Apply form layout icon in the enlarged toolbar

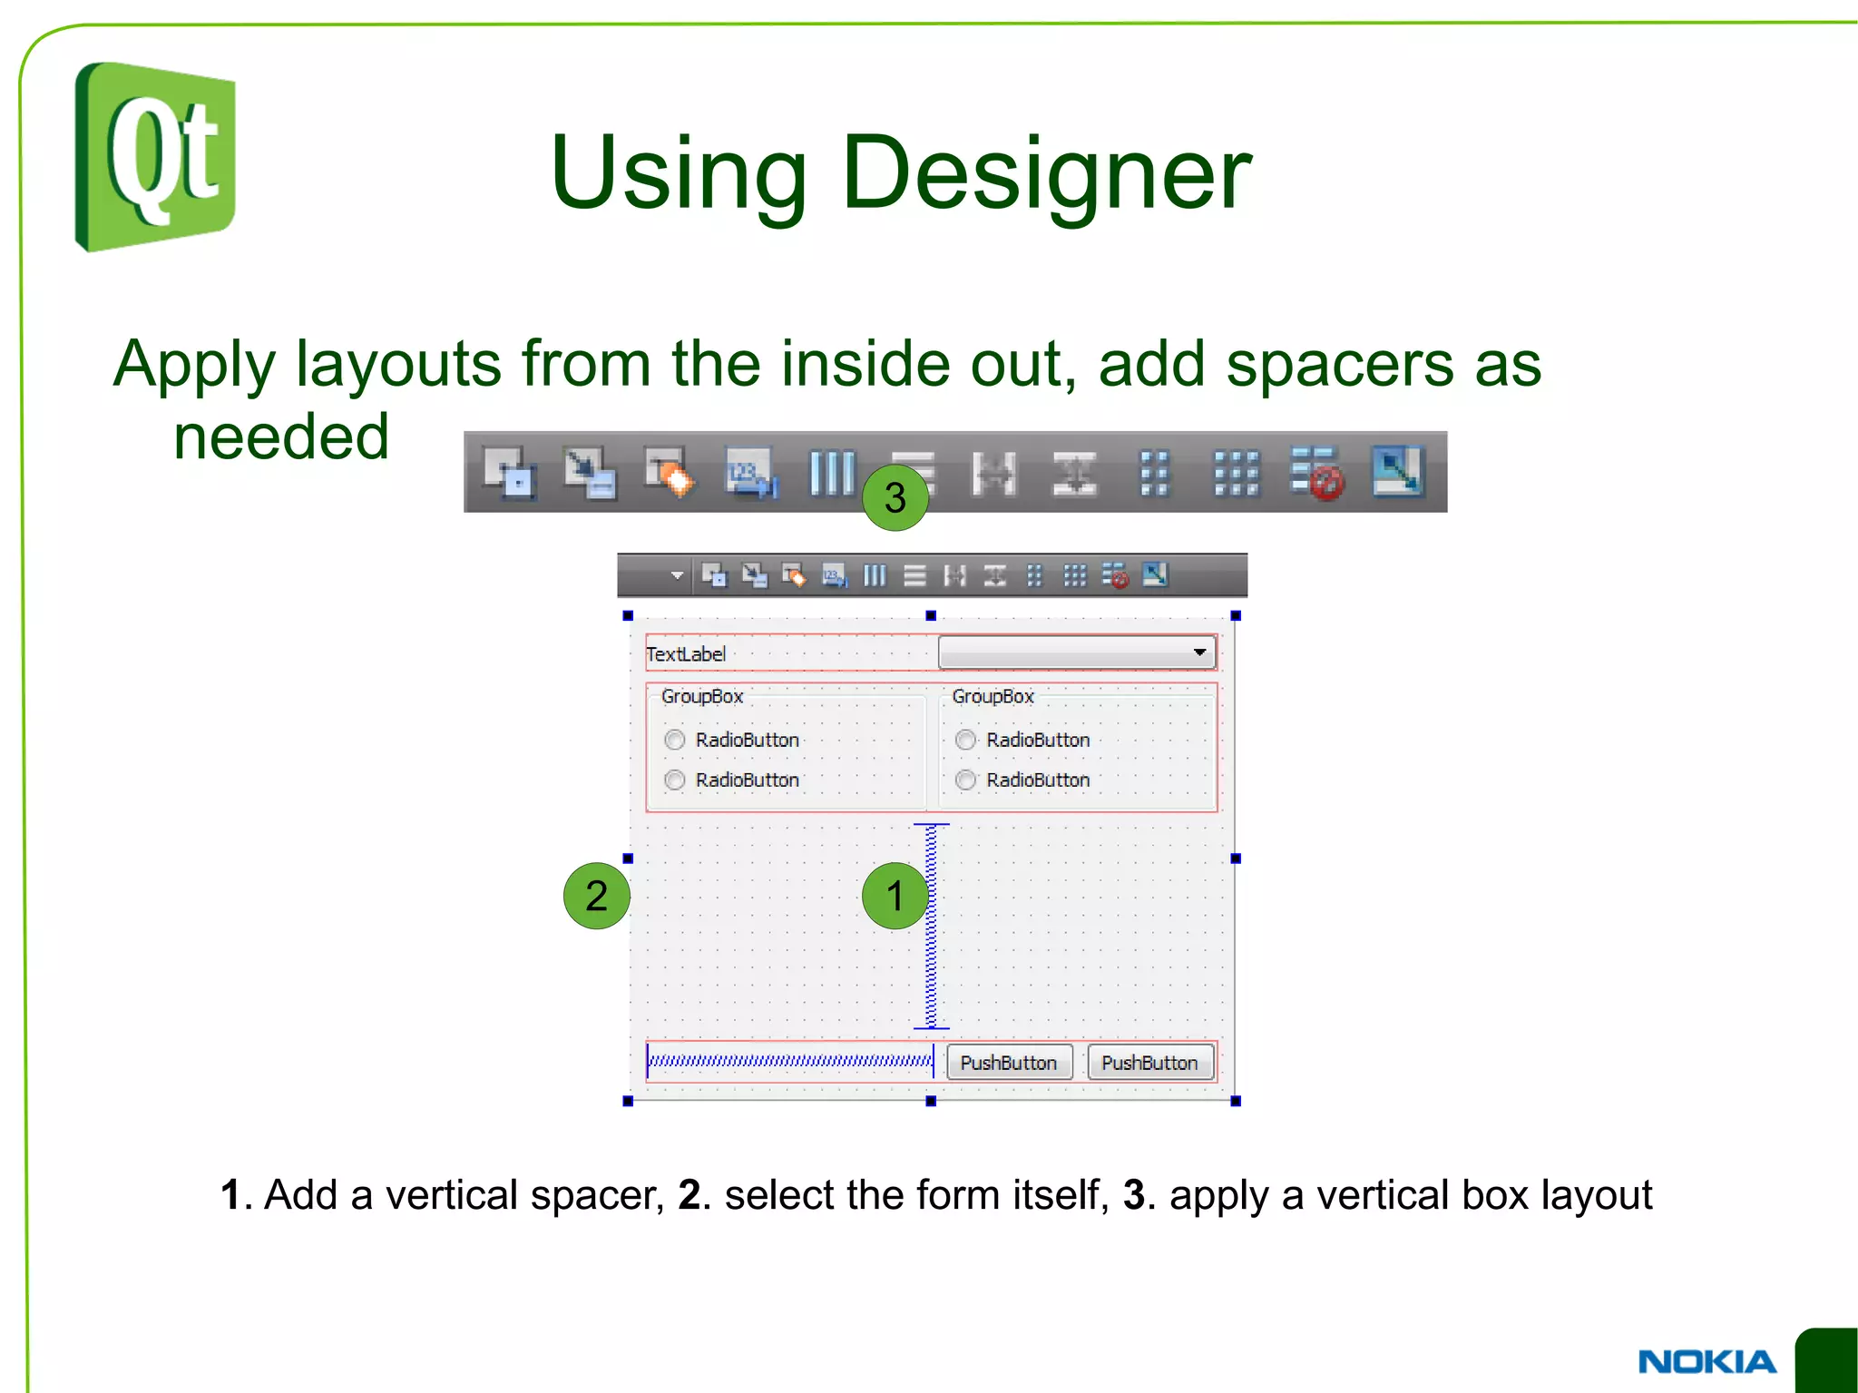click(1155, 473)
